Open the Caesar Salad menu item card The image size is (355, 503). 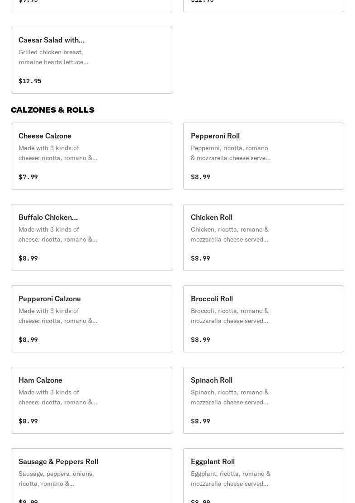[x=91, y=60]
